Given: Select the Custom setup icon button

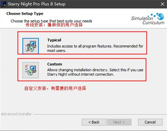Looking at the screenshot, I should pyautogui.click(x=31, y=70).
